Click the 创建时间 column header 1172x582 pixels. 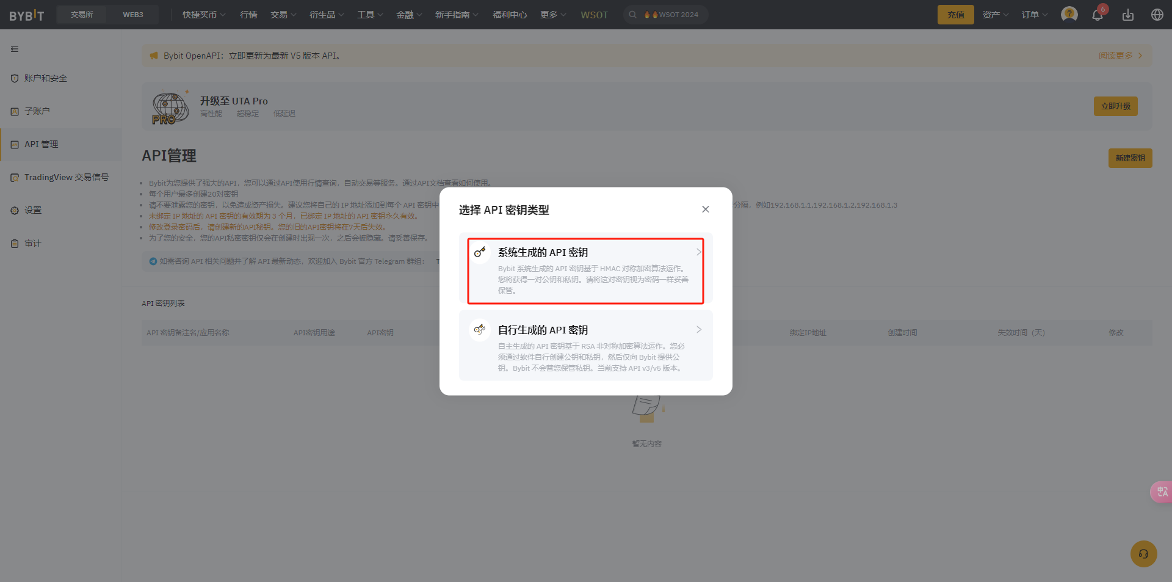point(902,333)
